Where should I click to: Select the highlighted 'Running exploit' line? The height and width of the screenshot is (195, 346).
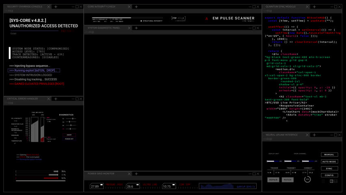(34, 70)
